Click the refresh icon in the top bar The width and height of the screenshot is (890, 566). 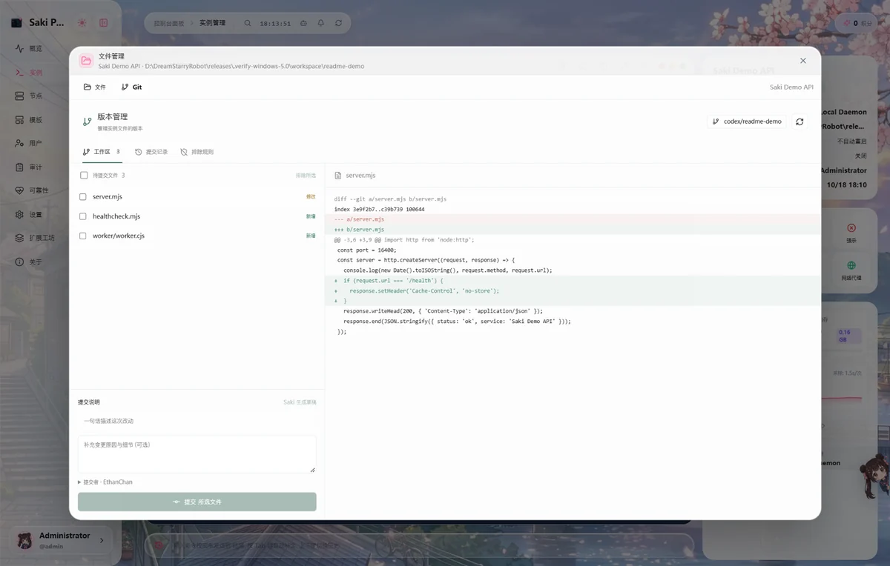point(339,23)
